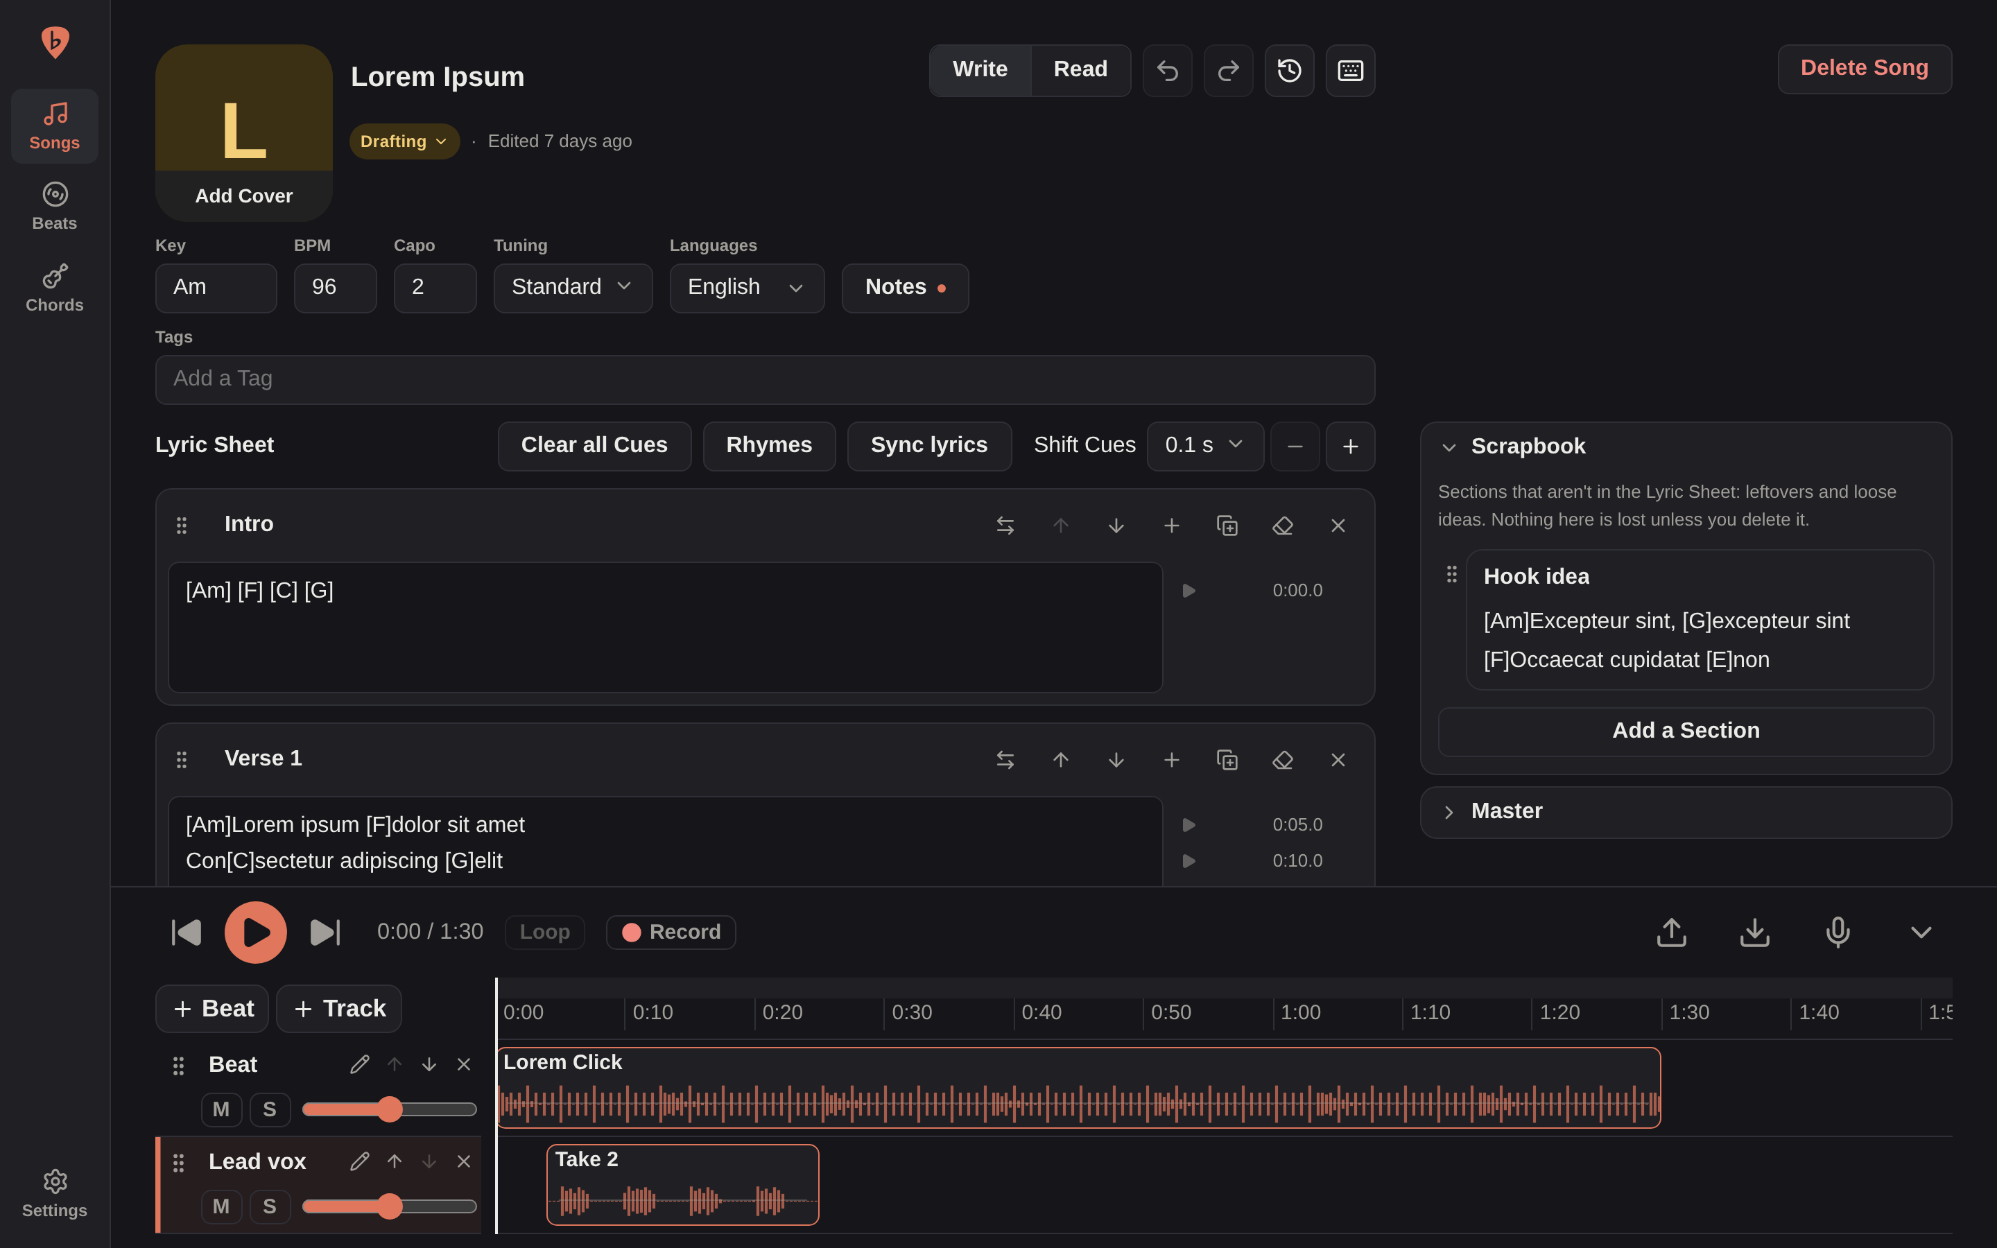Solo the Lead vox track
The height and width of the screenshot is (1248, 1997).
point(270,1206)
